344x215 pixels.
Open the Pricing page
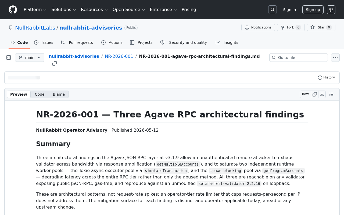(x=189, y=10)
